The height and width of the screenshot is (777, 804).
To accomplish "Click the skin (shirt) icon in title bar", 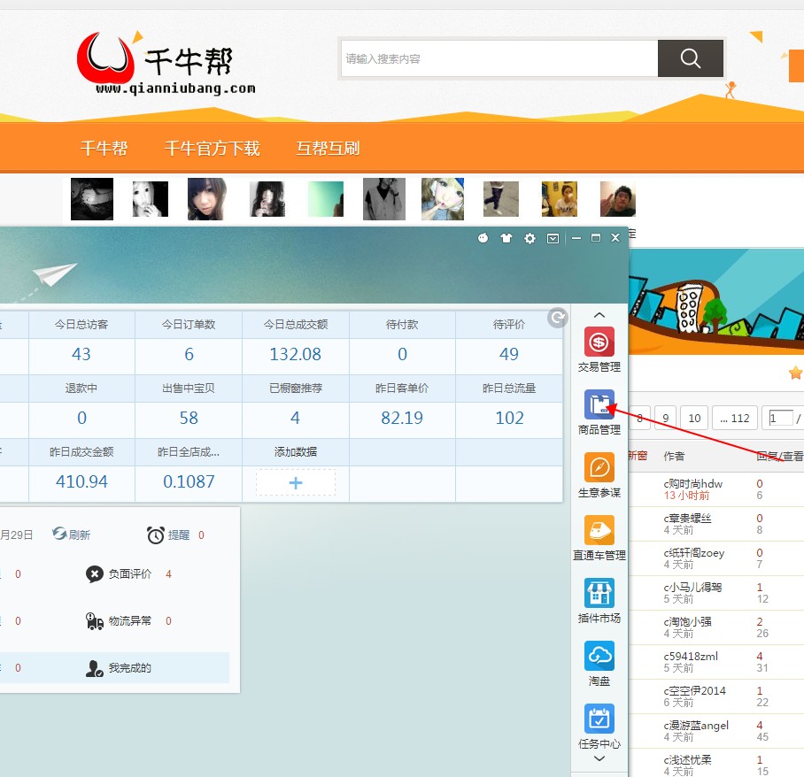I will (506, 238).
